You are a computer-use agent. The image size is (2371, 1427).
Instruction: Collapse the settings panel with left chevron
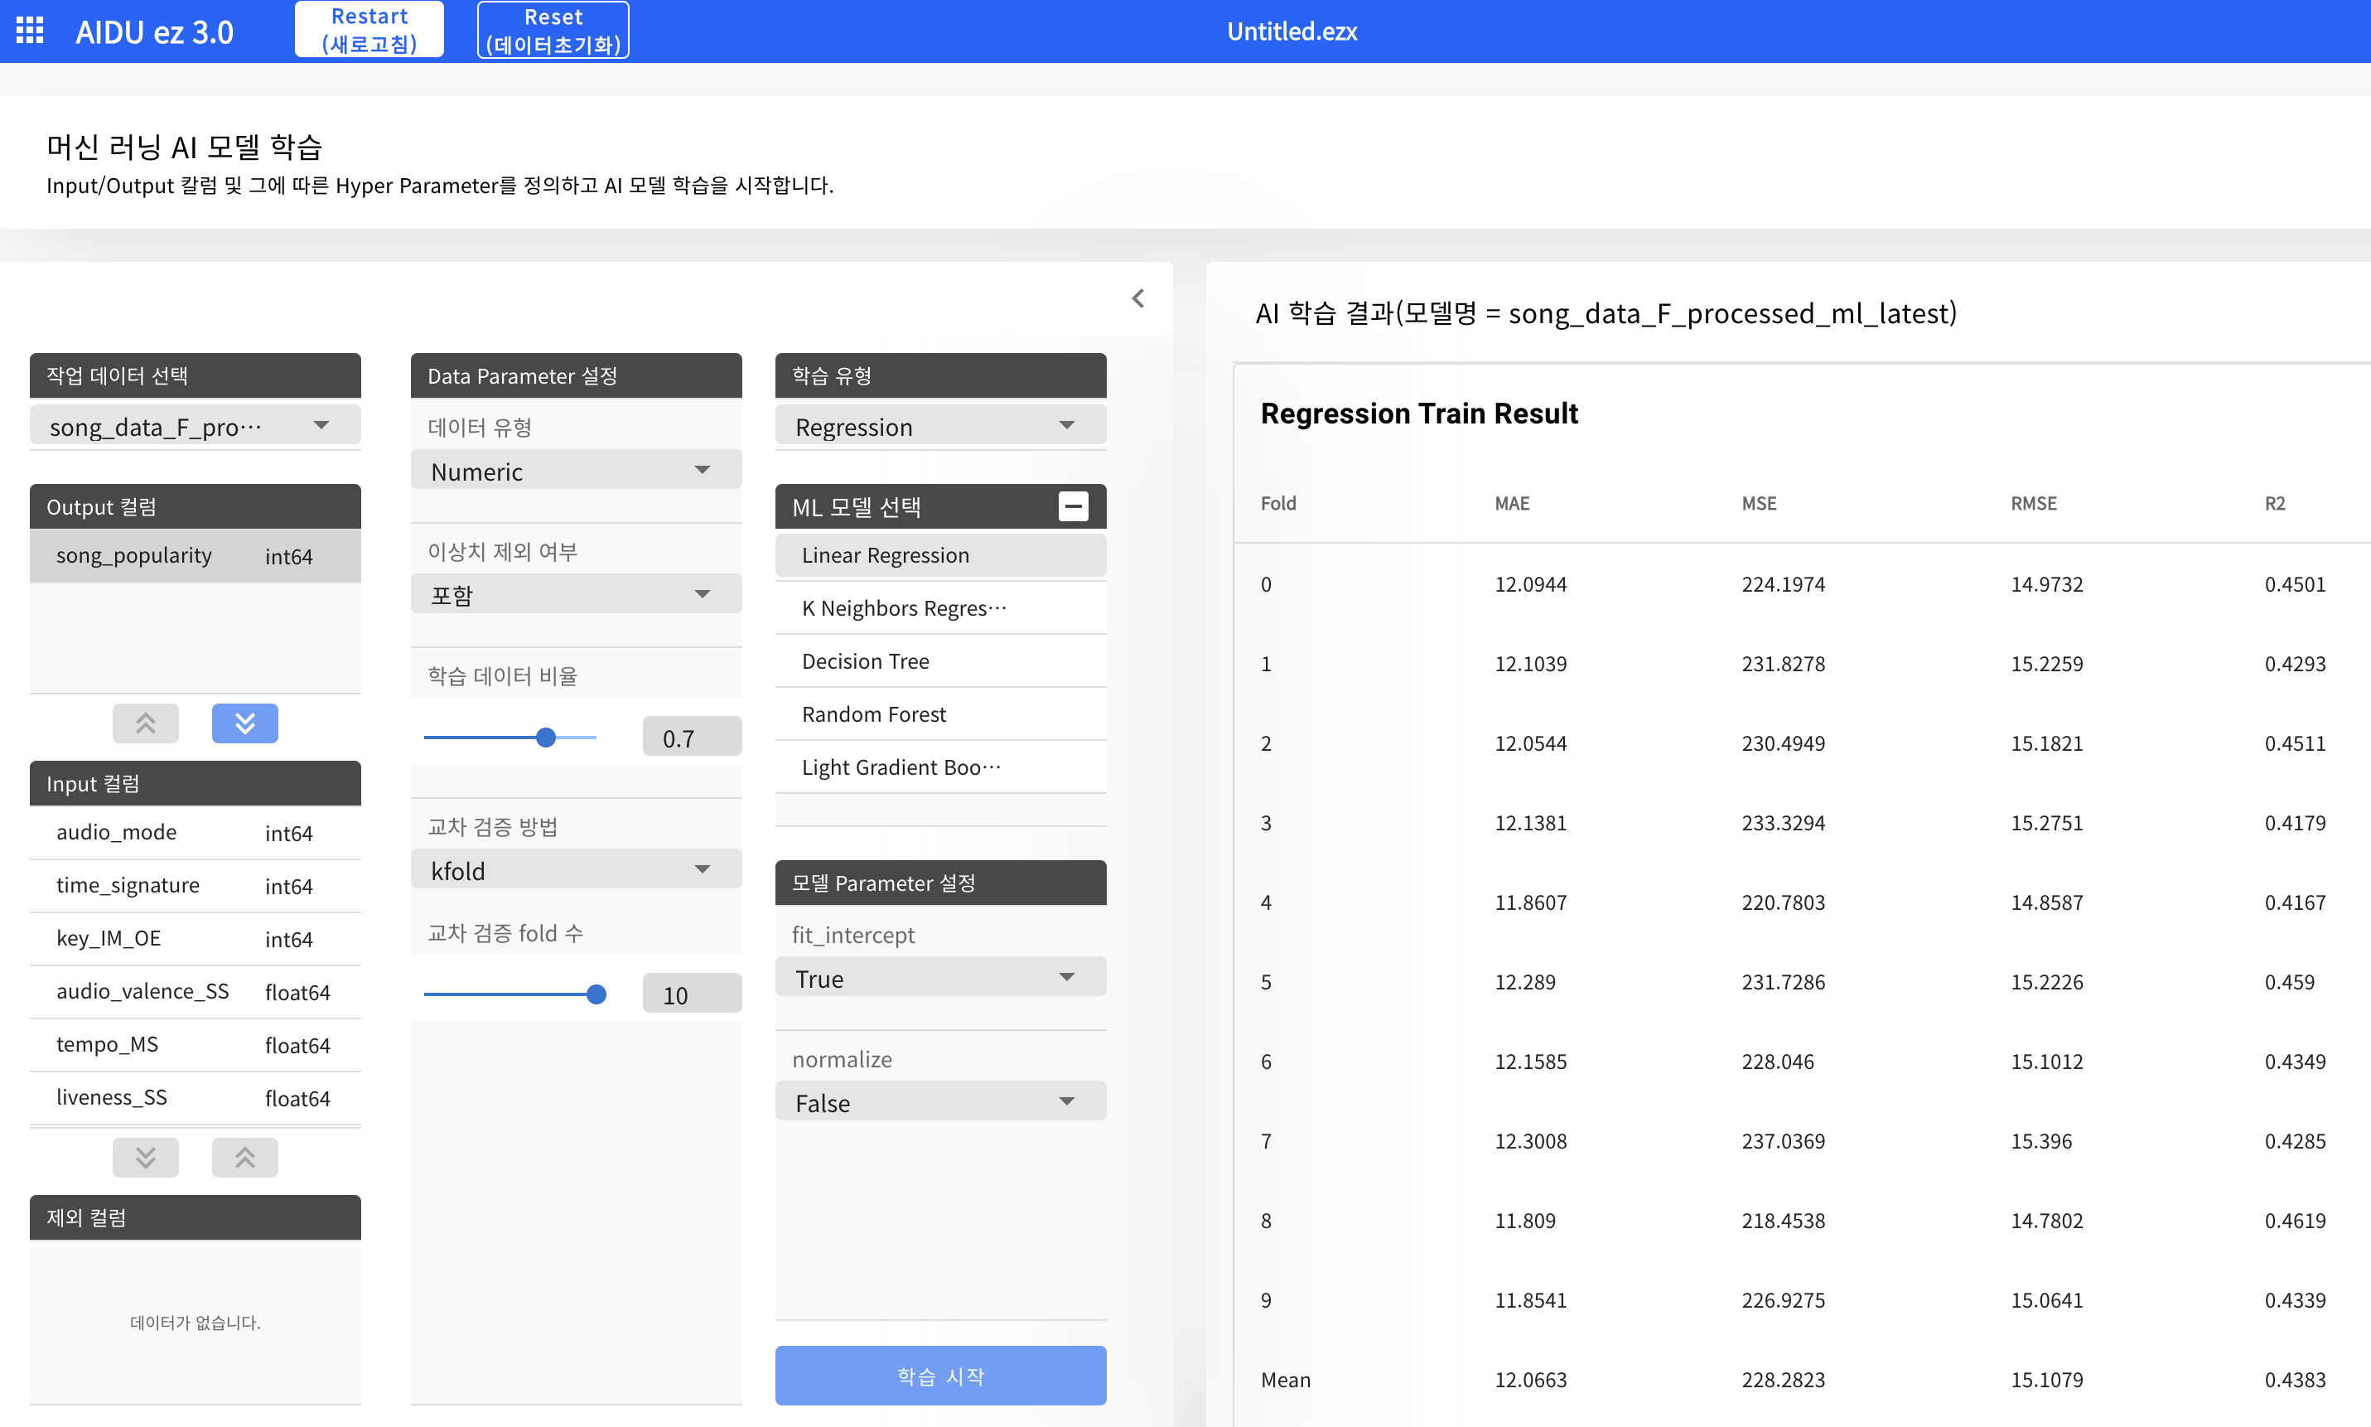point(1138,298)
